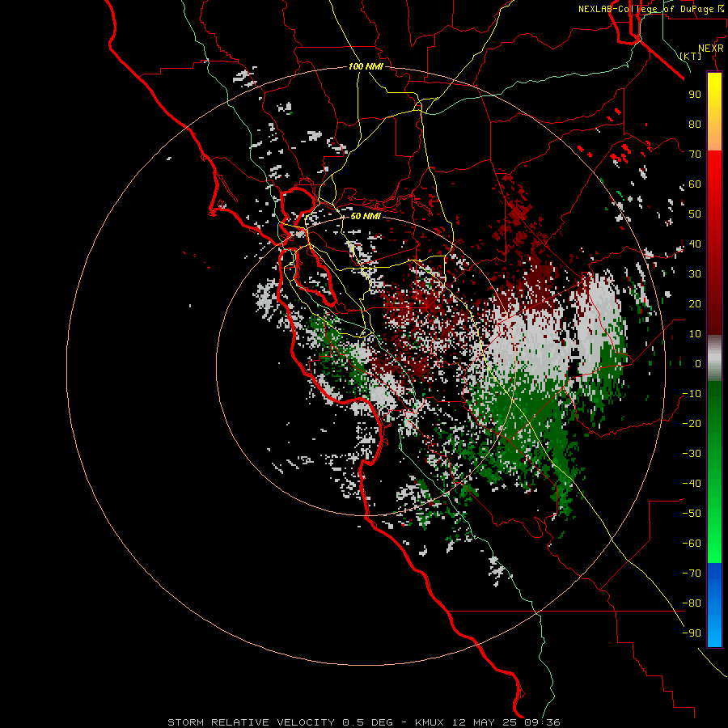Click the "0" value on velocity scale
Screen dimensions: 728x728
698,363
